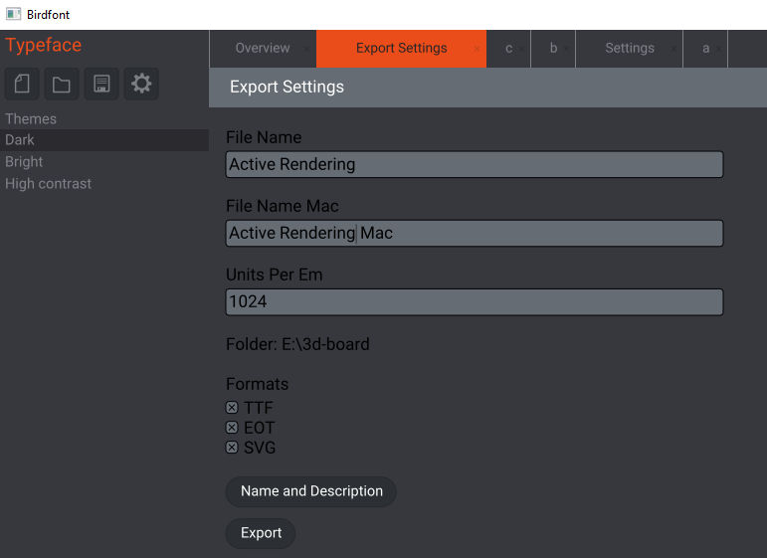
Task: Focus the Units Per Em field
Action: coord(474,302)
